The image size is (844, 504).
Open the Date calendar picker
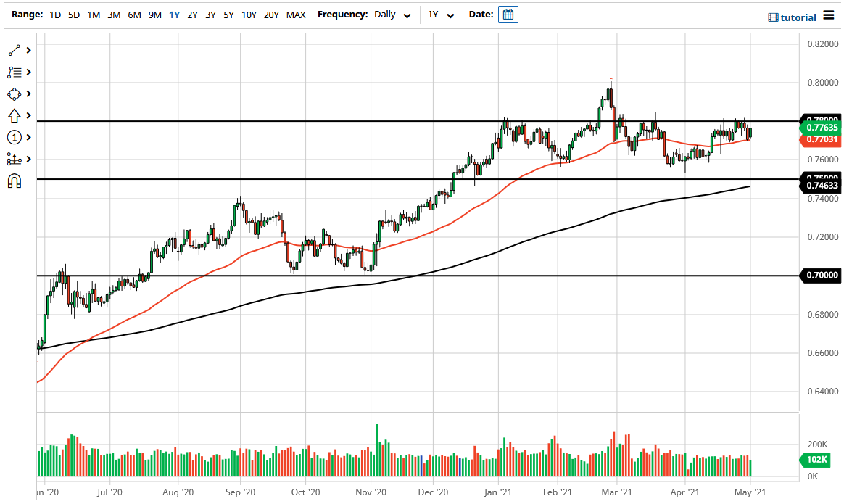508,14
